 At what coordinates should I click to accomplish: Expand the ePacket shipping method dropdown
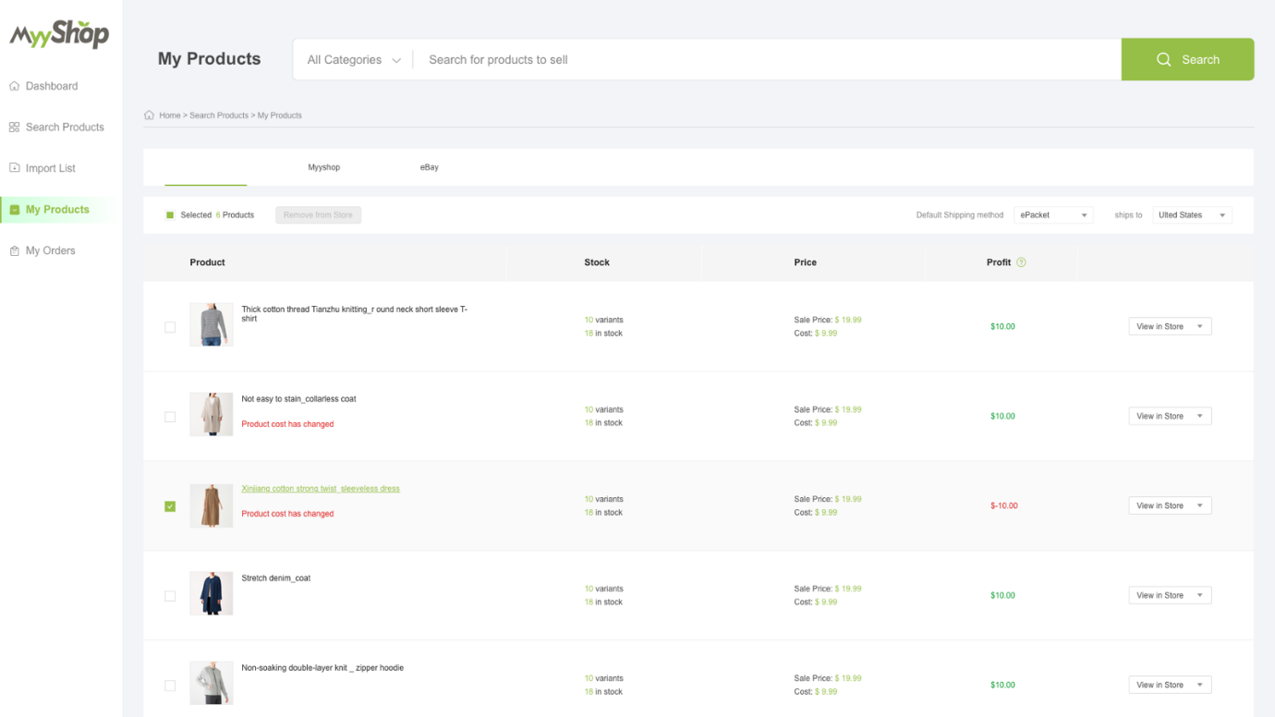(1053, 215)
